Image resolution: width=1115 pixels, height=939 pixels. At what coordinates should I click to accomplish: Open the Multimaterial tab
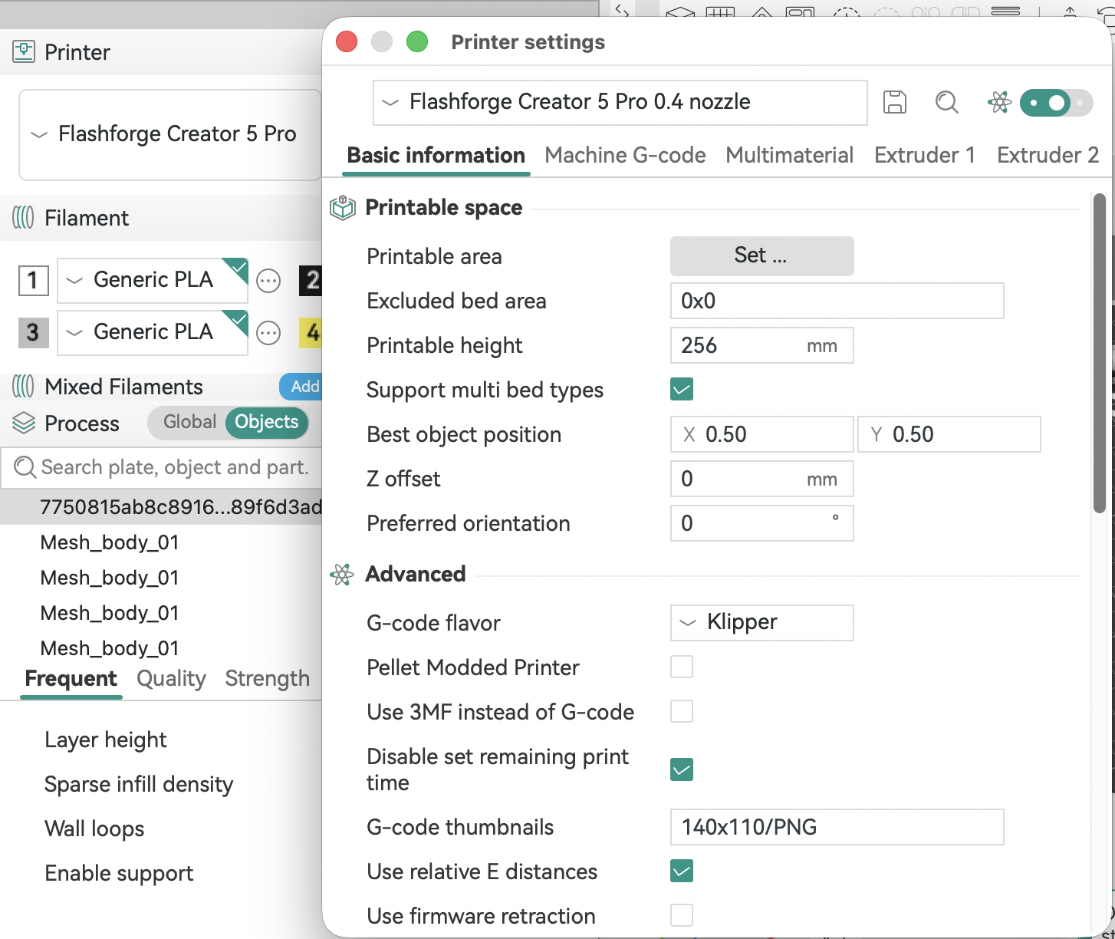pos(789,156)
